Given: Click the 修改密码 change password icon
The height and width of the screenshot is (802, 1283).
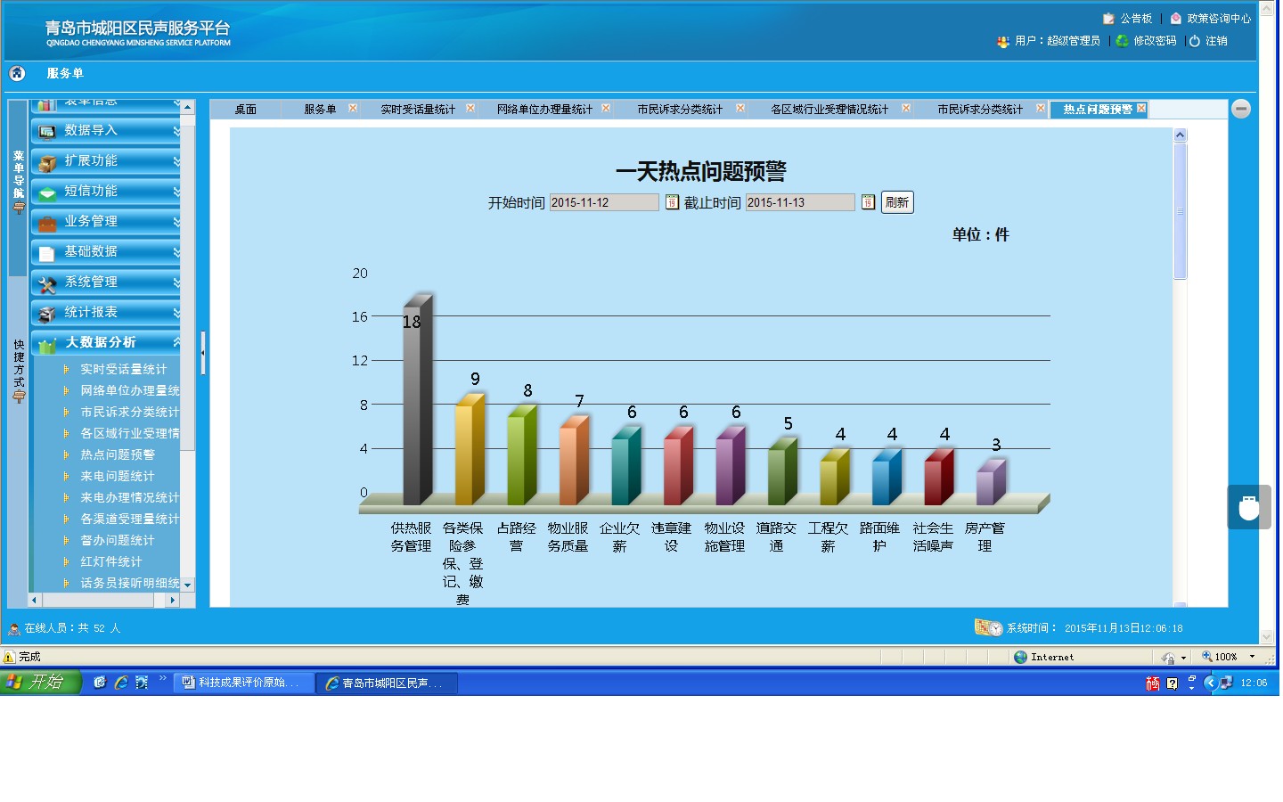Looking at the screenshot, I should tap(1123, 41).
